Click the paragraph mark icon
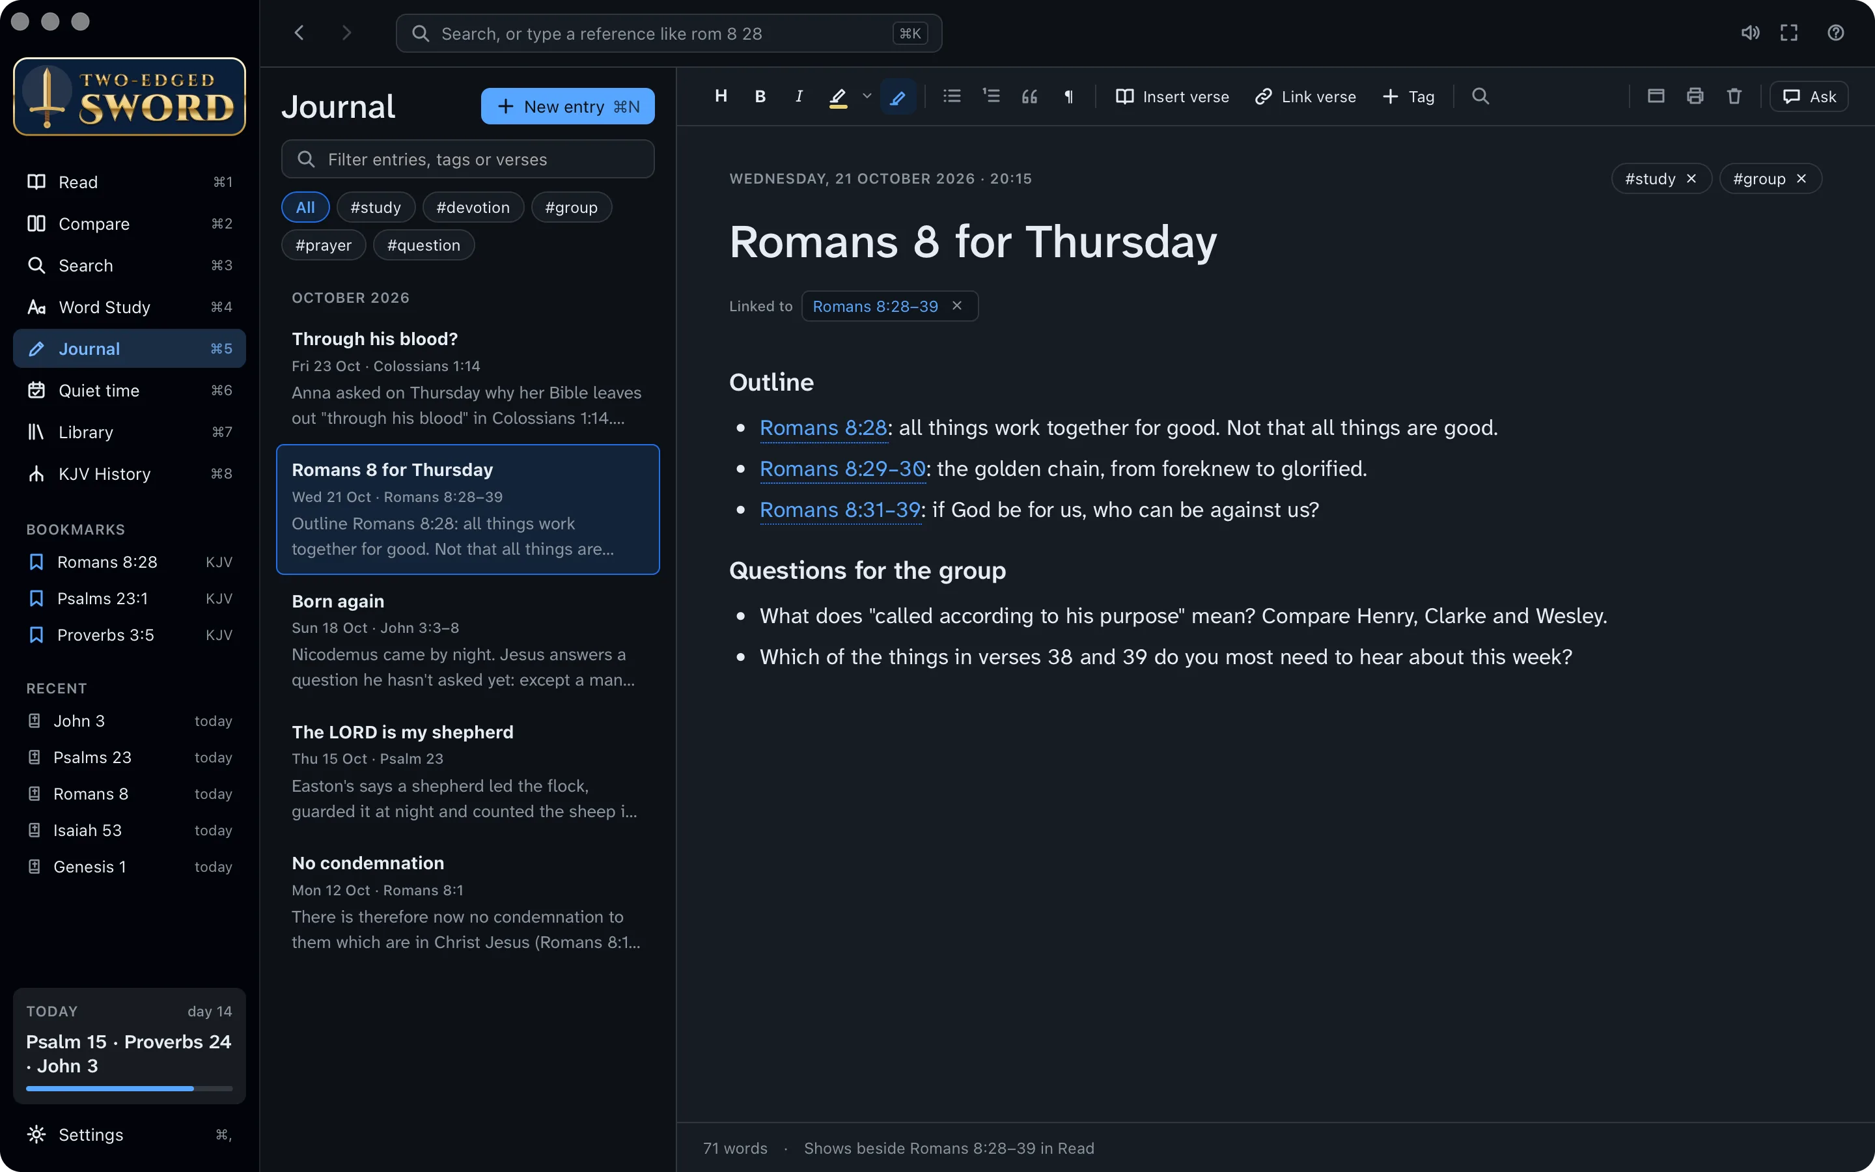Image resolution: width=1875 pixels, height=1172 pixels. [1068, 96]
